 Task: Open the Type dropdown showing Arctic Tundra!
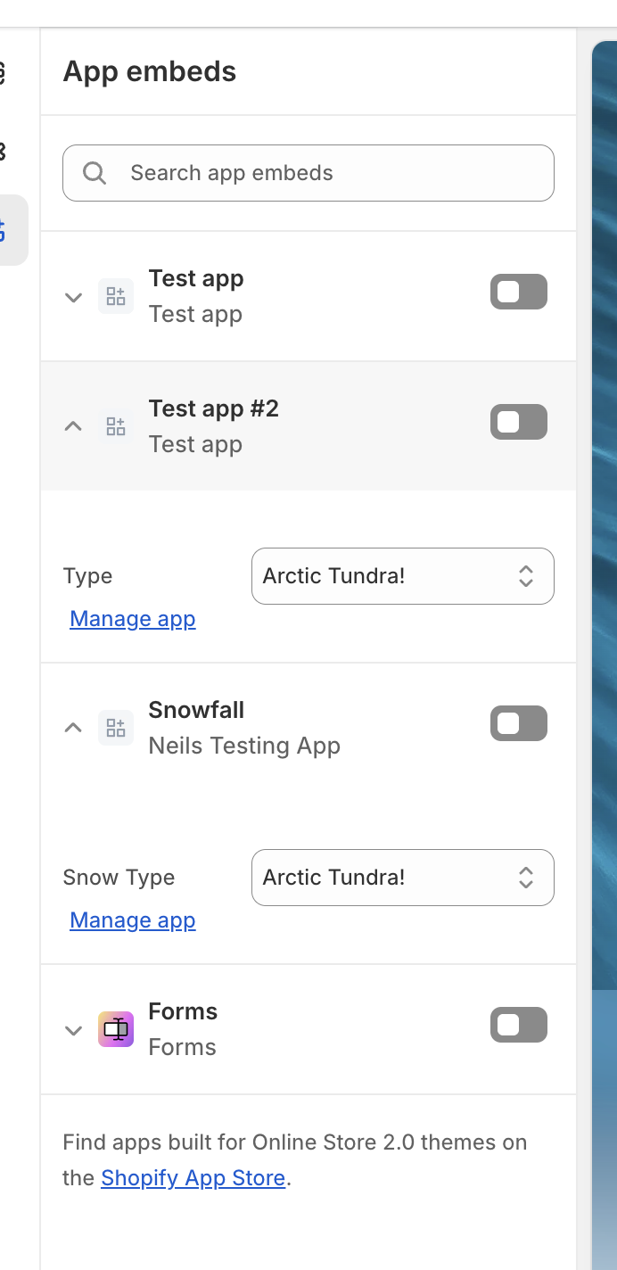pyautogui.click(x=402, y=576)
